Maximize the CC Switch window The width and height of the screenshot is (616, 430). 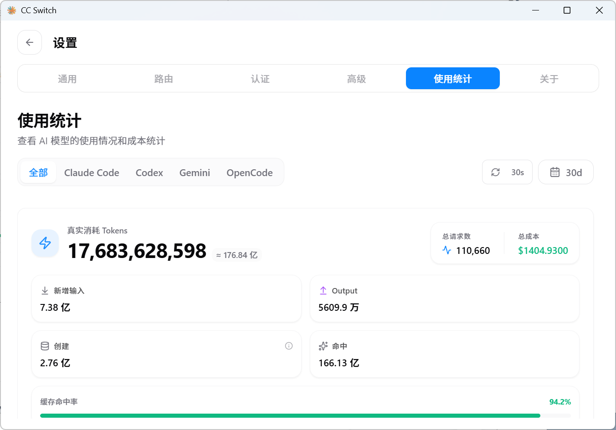coord(567,10)
